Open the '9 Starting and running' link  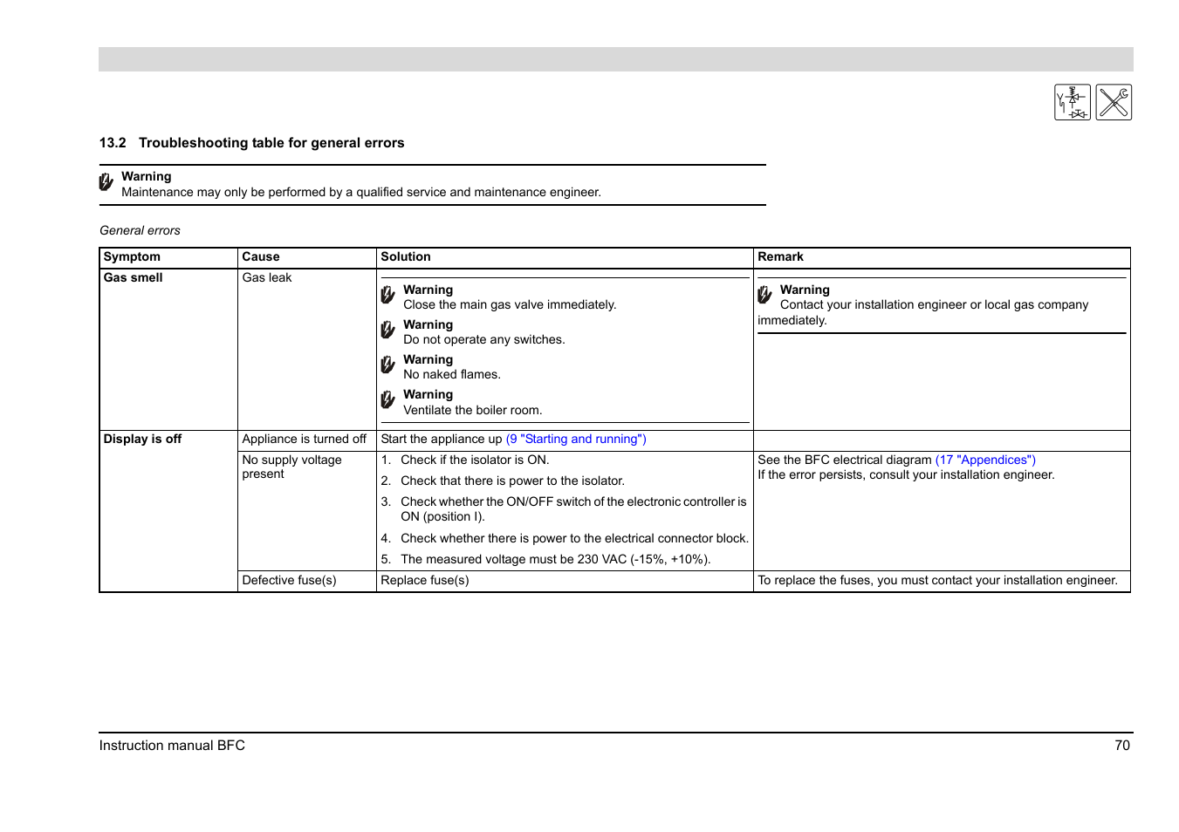[x=576, y=439]
